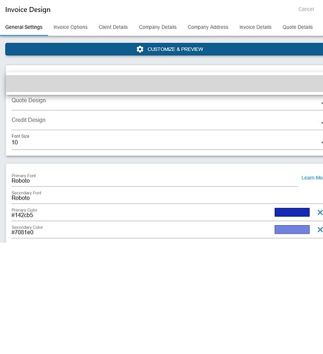Screen dimensions: 323x354
Task: Open the Quote Design dropdown
Action: click(168, 103)
